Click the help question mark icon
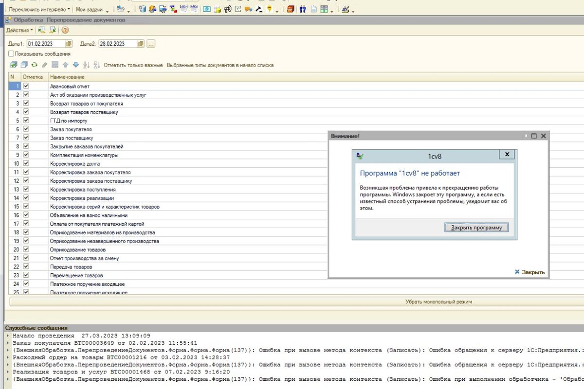 click(65, 30)
